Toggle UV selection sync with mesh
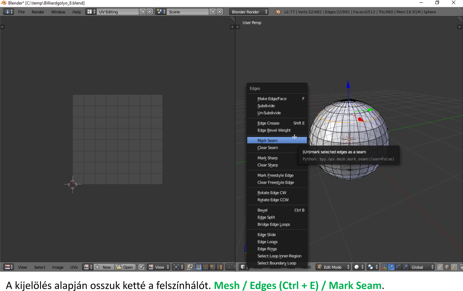Viewport: 463px width, 291px height. point(190,267)
